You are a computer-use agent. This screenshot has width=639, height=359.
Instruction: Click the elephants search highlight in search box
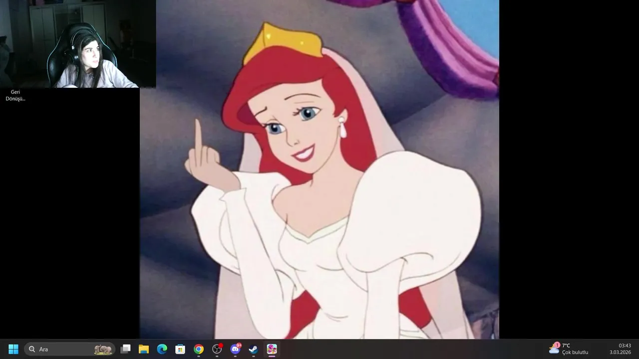tap(103, 349)
